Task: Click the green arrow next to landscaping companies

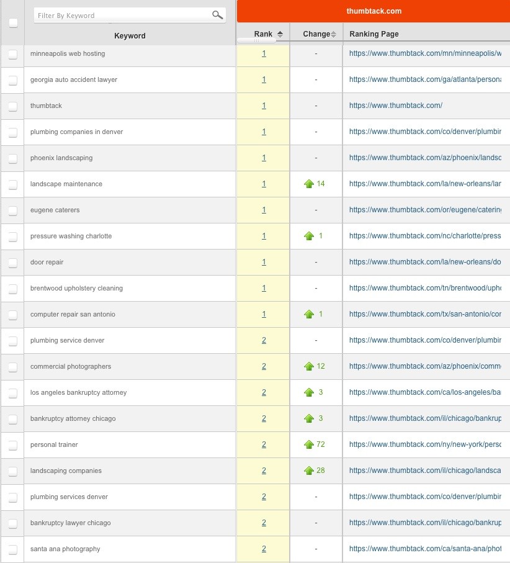Action: click(x=310, y=471)
